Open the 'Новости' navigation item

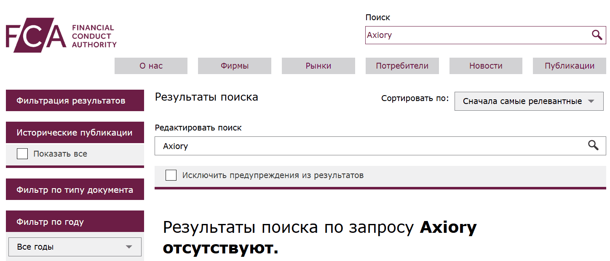tap(485, 66)
